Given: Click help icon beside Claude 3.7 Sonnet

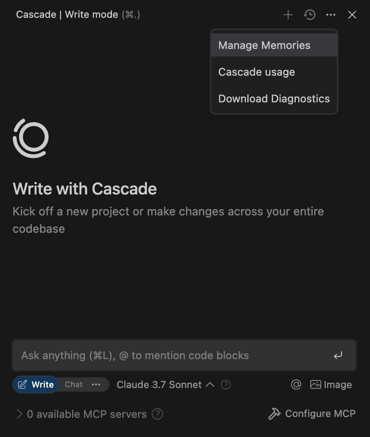Looking at the screenshot, I should tap(226, 384).
